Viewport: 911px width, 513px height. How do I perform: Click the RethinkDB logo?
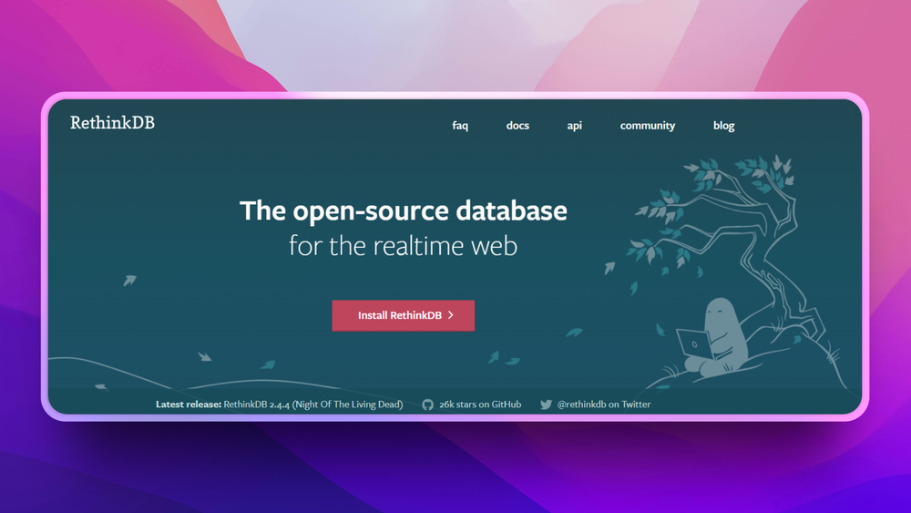coord(112,123)
